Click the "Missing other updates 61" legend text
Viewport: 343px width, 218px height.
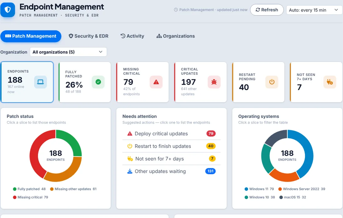[75, 189]
